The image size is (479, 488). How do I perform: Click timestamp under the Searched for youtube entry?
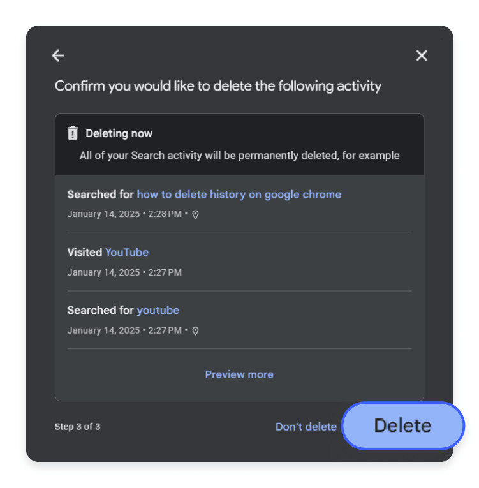coord(124,330)
